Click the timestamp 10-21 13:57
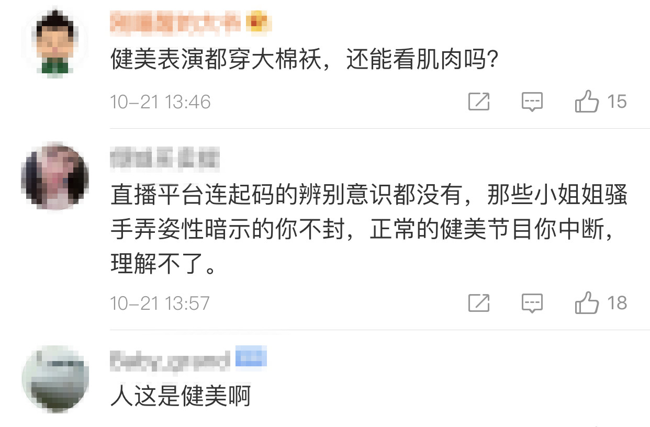Viewport: 650px width, 427px height. [160, 303]
